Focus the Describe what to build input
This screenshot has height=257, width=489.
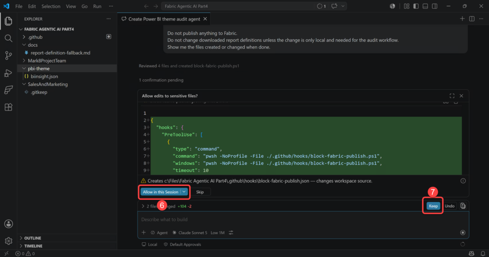pos(303,219)
